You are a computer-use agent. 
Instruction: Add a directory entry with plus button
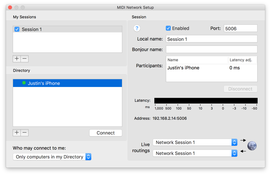click(17, 133)
